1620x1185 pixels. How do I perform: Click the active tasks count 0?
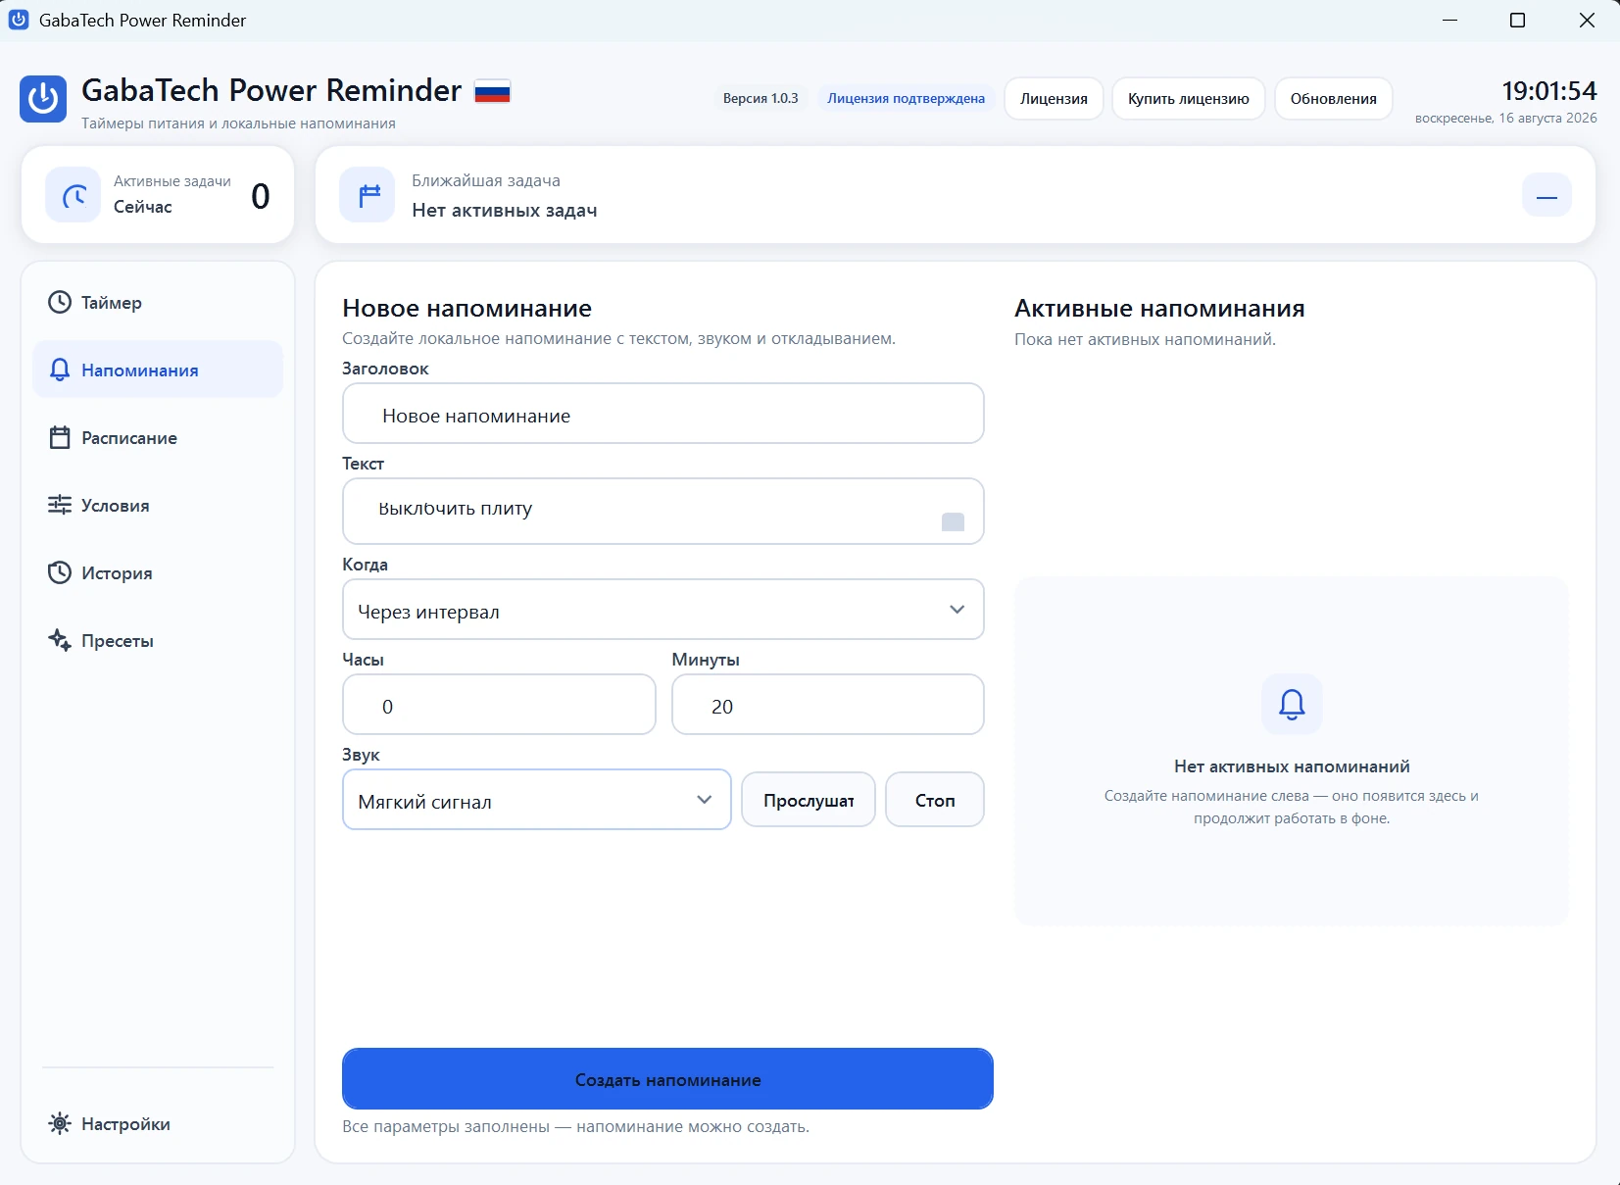tap(261, 196)
